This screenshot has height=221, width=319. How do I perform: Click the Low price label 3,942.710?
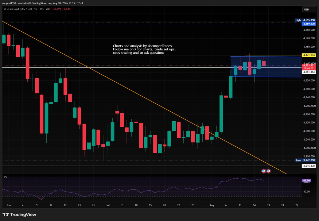(x=309, y=160)
